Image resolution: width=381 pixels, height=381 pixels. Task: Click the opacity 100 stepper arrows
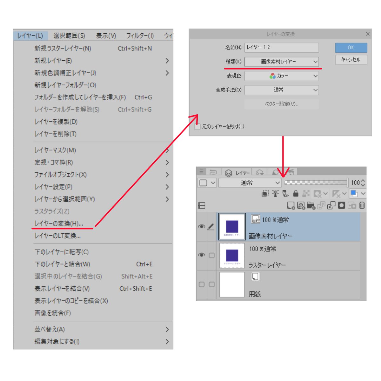(363, 183)
